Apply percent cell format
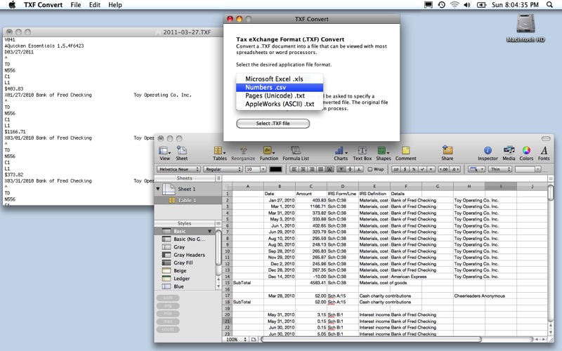 tap(414, 169)
